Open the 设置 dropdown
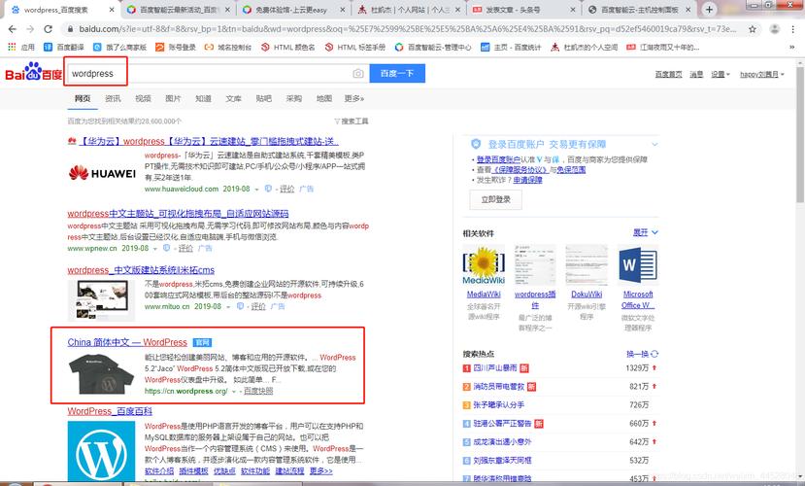 point(721,74)
